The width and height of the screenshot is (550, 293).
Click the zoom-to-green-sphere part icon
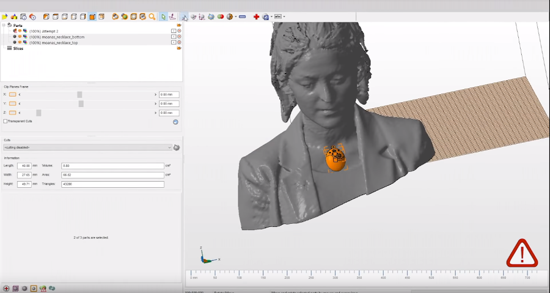(x=124, y=17)
